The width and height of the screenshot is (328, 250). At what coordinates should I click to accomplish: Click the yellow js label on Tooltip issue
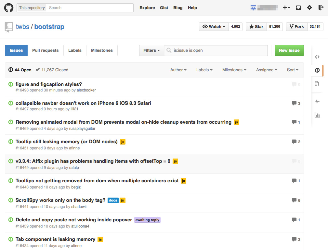coord(123,142)
